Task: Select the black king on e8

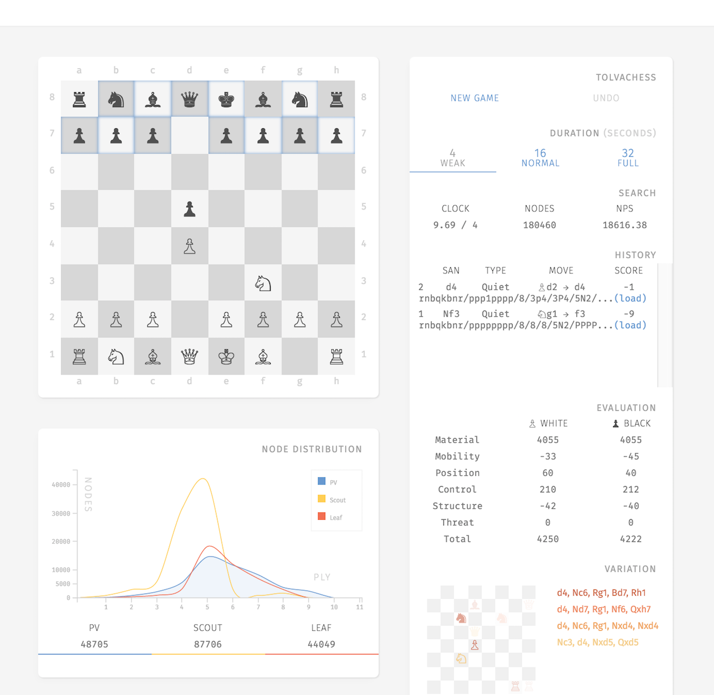Action: 226,99
